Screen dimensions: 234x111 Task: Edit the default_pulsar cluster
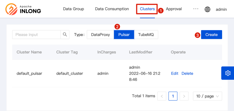[175, 74]
